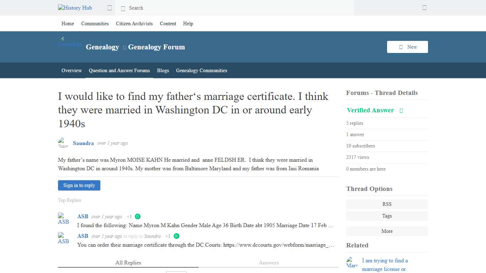The height and width of the screenshot is (273, 486).
Task: Upvote ASB's second reply with +1
Action: 168,236
